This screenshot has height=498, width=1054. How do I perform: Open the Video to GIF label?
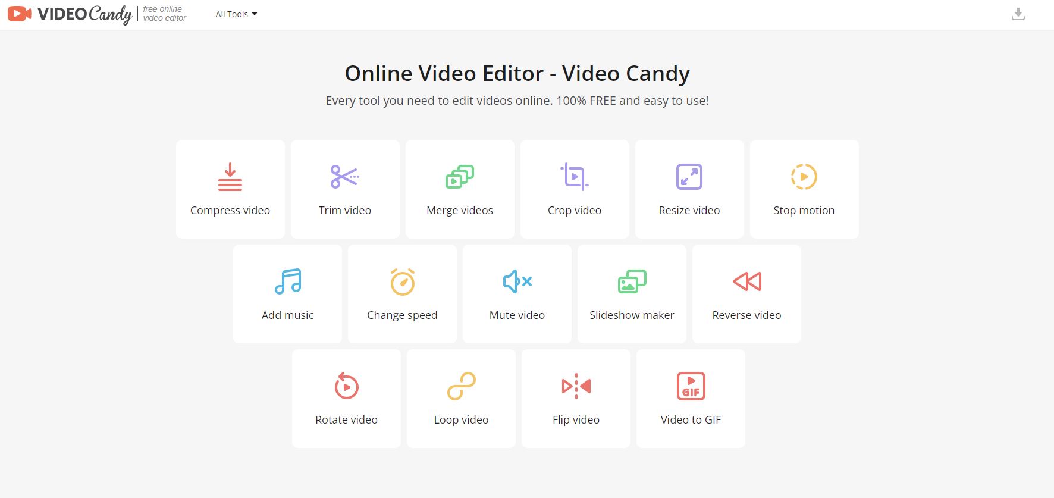691,420
